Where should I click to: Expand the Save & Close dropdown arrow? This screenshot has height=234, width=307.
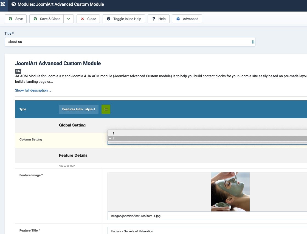click(x=69, y=19)
